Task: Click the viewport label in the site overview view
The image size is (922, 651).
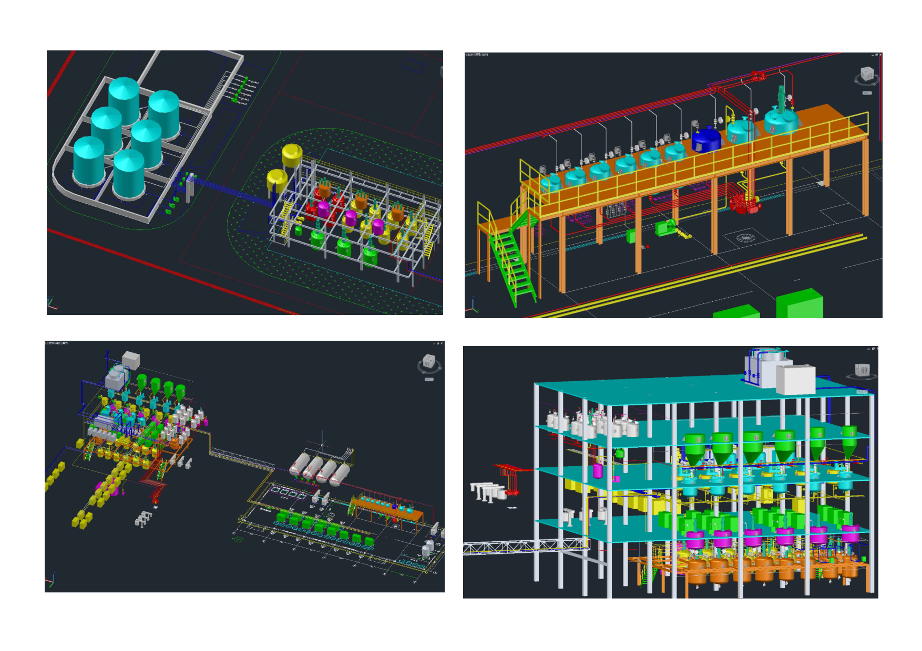Action: 57,343
